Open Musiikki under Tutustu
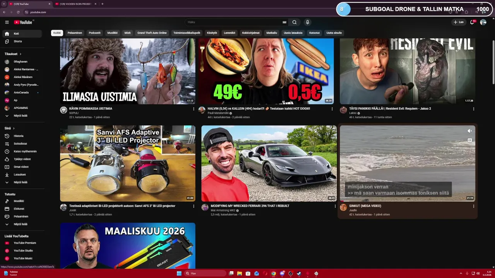The height and width of the screenshot is (278, 495). tap(22, 201)
